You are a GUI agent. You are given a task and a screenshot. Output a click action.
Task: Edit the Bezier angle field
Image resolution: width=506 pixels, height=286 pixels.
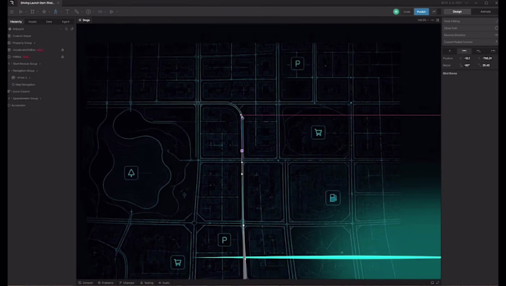469,65
